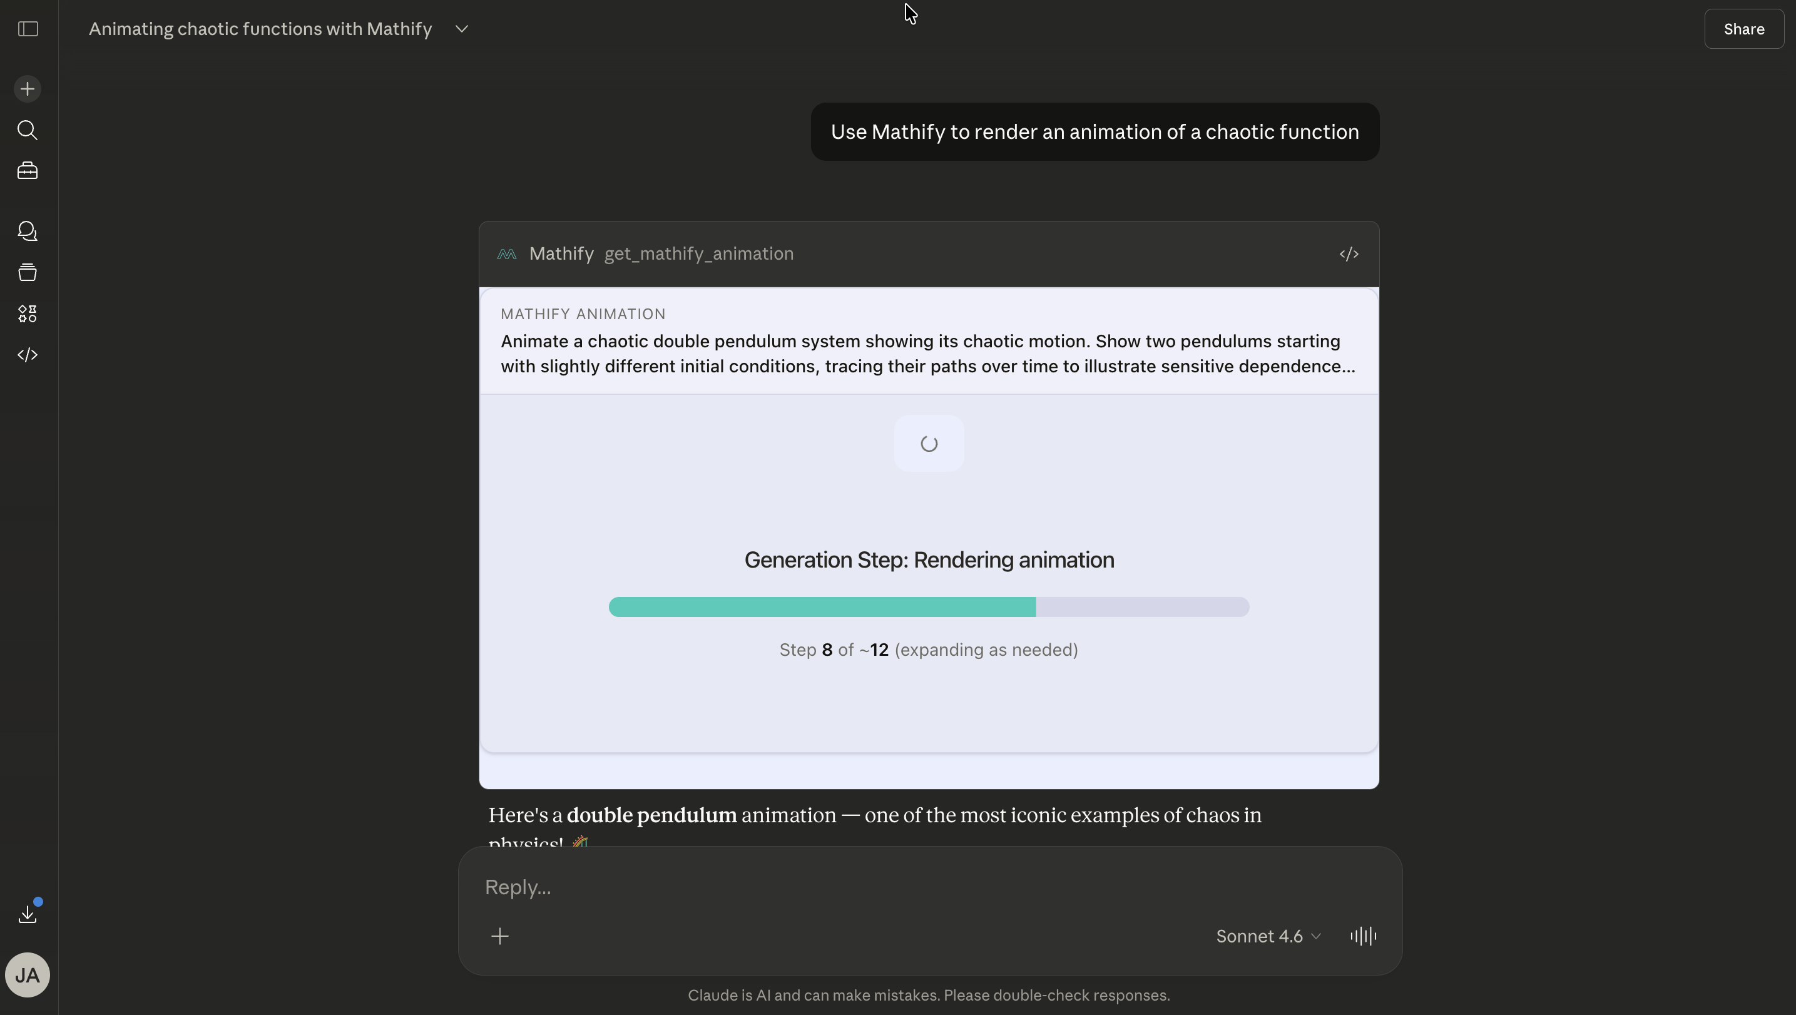The height and width of the screenshot is (1015, 1796).
Task: Click inside the Reply input field
Action: (837, 886)
